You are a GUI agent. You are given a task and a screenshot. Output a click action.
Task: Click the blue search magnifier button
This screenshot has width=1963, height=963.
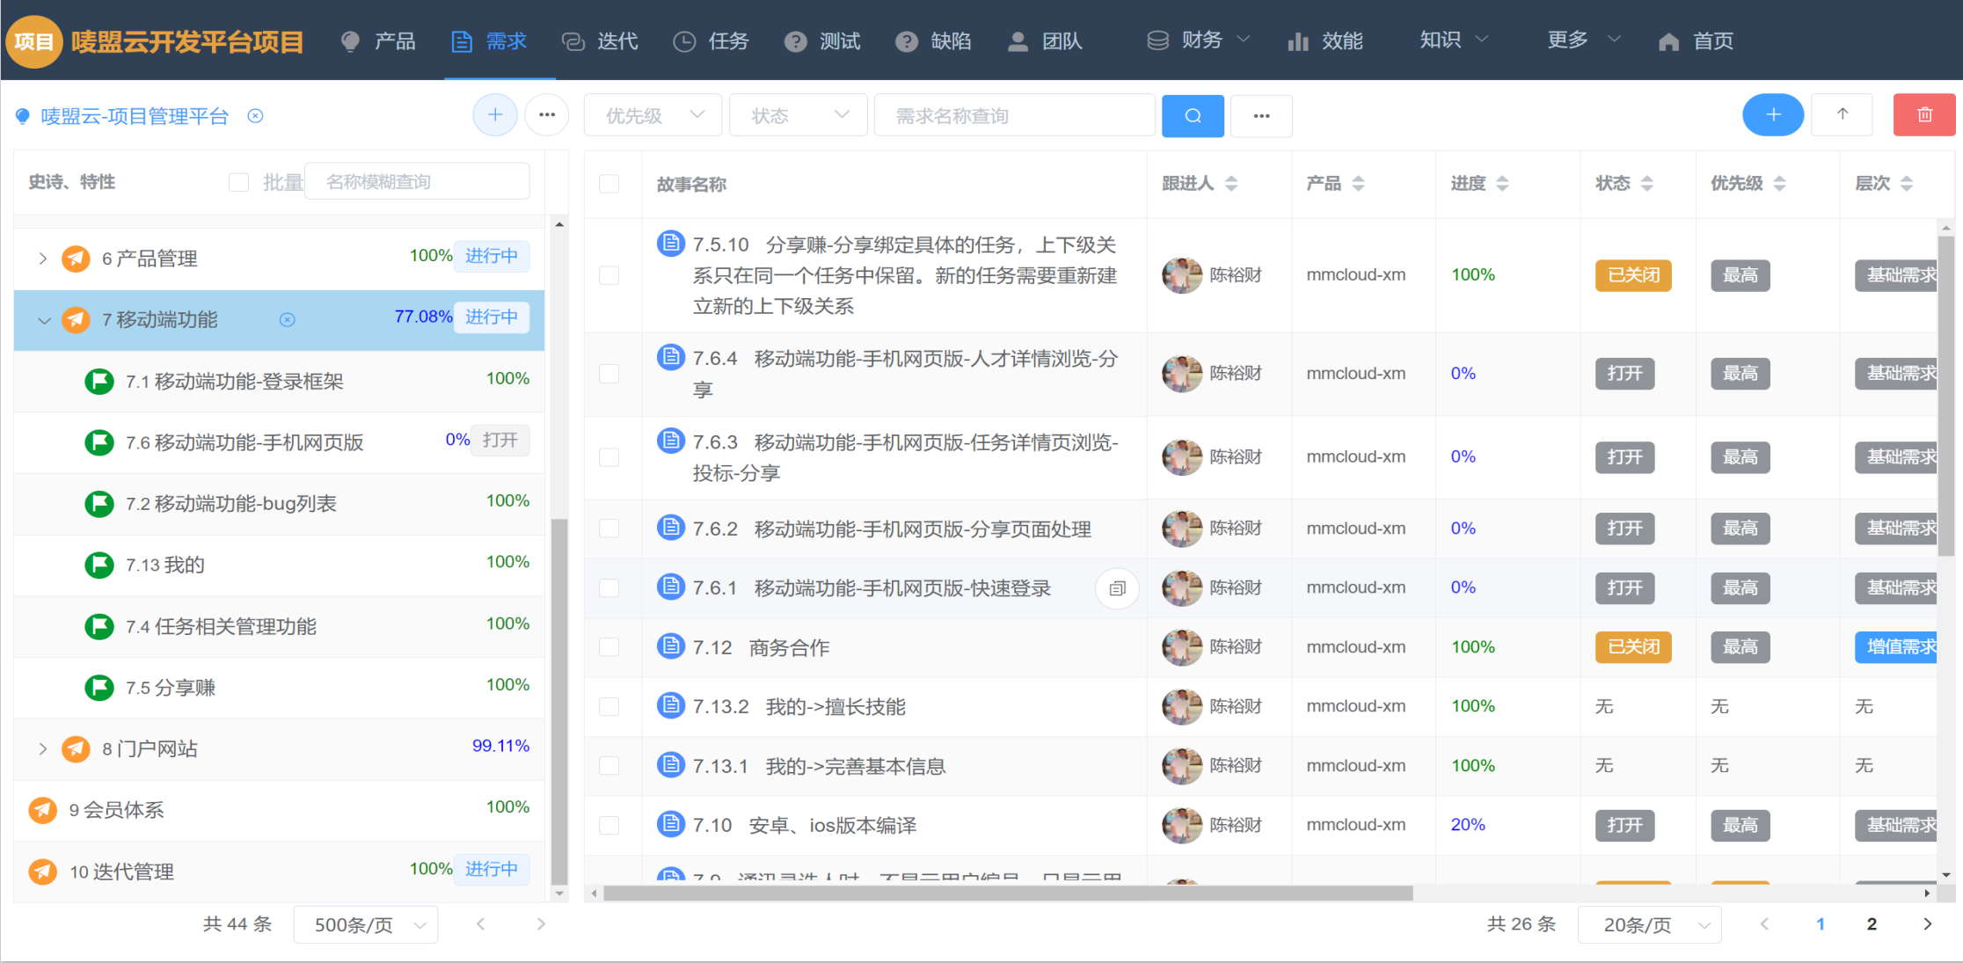point(1192,116)
